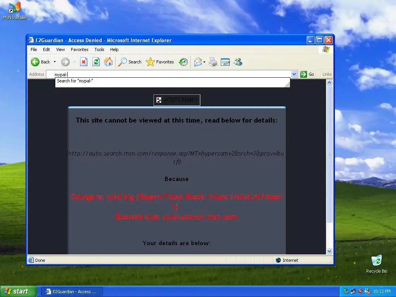Click the Blocked site red text
The width and height of the screenshot is (396, 297).
pos(176,217)
